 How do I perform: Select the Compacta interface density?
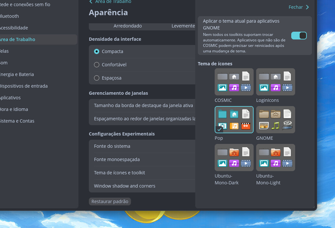tap(97, 51)
